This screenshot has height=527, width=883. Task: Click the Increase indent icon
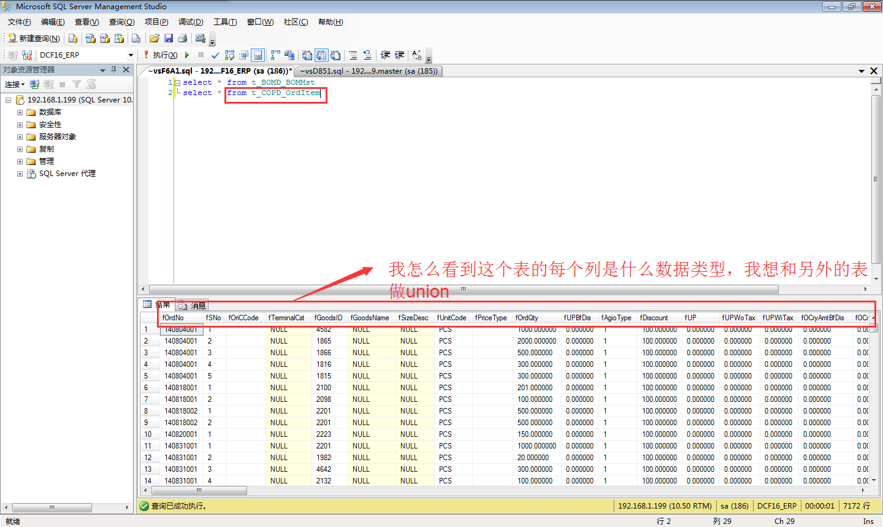point(399,55)
